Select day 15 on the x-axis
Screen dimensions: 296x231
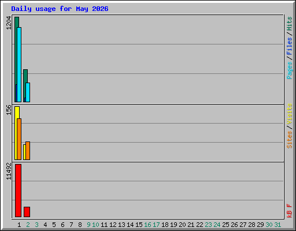(x=139, y=225)
